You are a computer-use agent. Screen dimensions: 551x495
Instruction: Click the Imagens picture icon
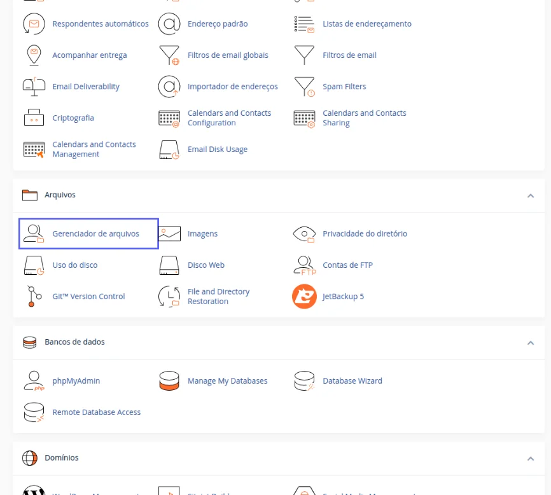(x=169, y=234)
